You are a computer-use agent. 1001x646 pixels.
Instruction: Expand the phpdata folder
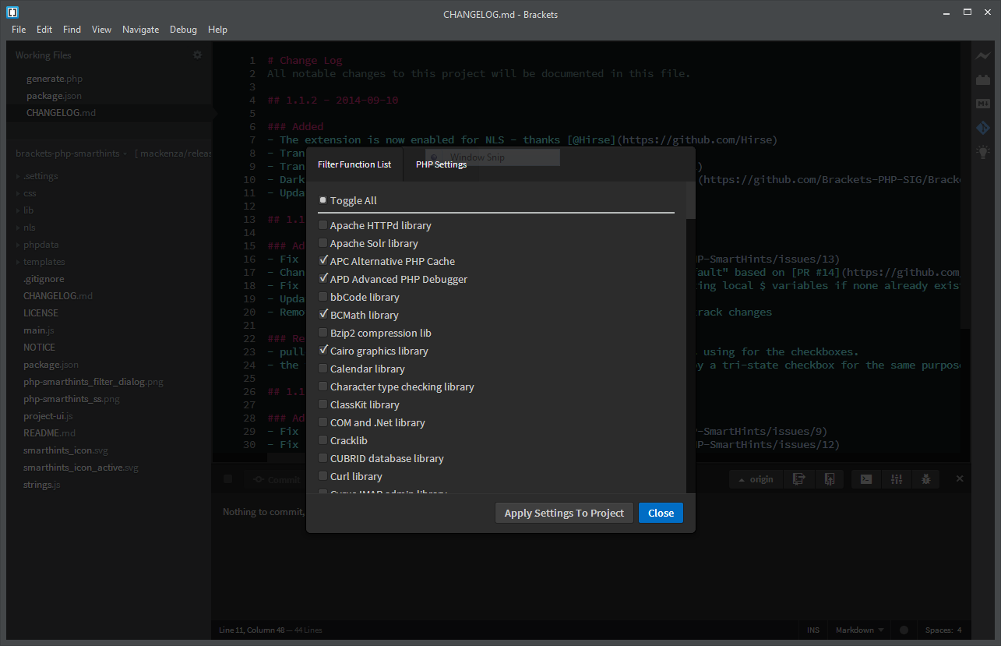click(x=19, y=245)
